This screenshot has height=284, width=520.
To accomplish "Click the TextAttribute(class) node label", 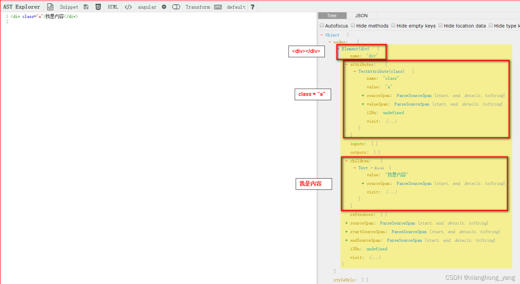I will coord(381,71).
